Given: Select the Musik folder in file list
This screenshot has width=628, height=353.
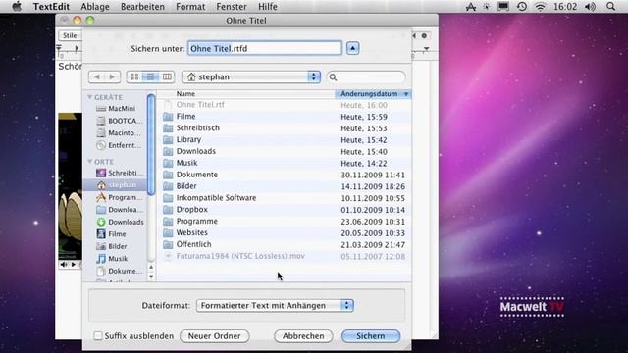Looking at the screenshot, I should (284, 163).
